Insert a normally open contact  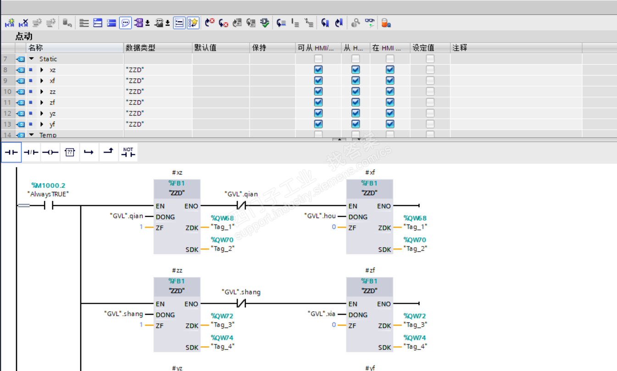click(11, 153)
